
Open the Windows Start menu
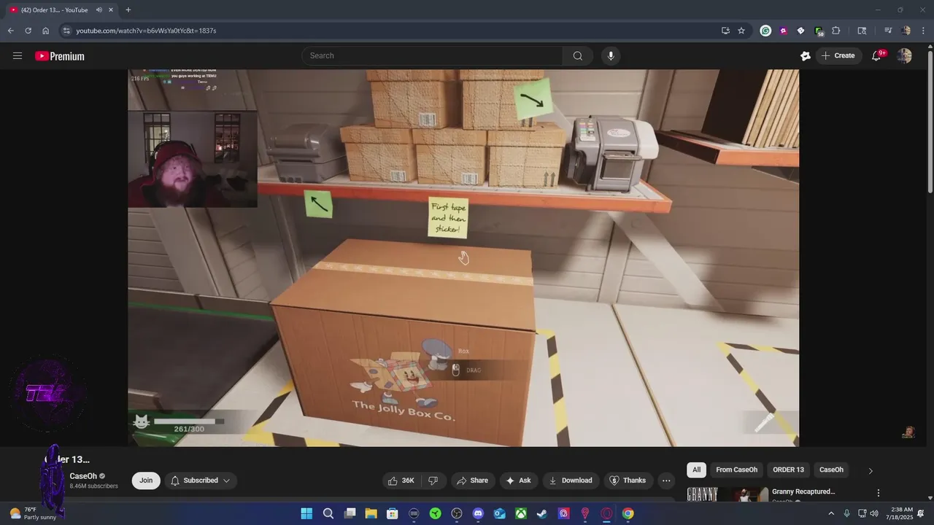click(x=306, y=513)
